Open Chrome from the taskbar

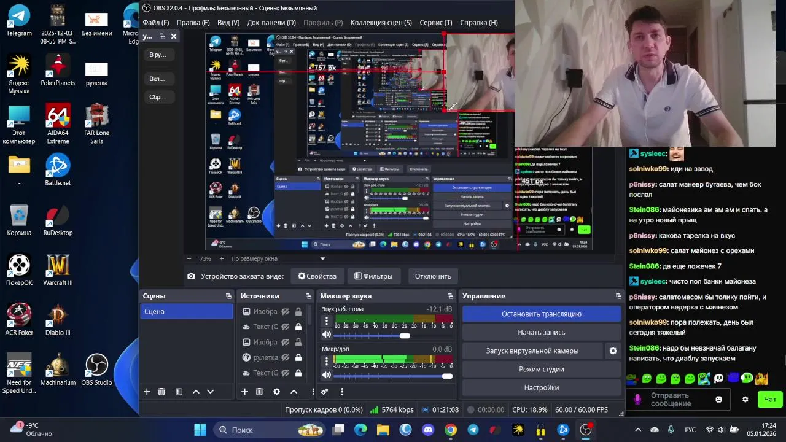(451, 430)
